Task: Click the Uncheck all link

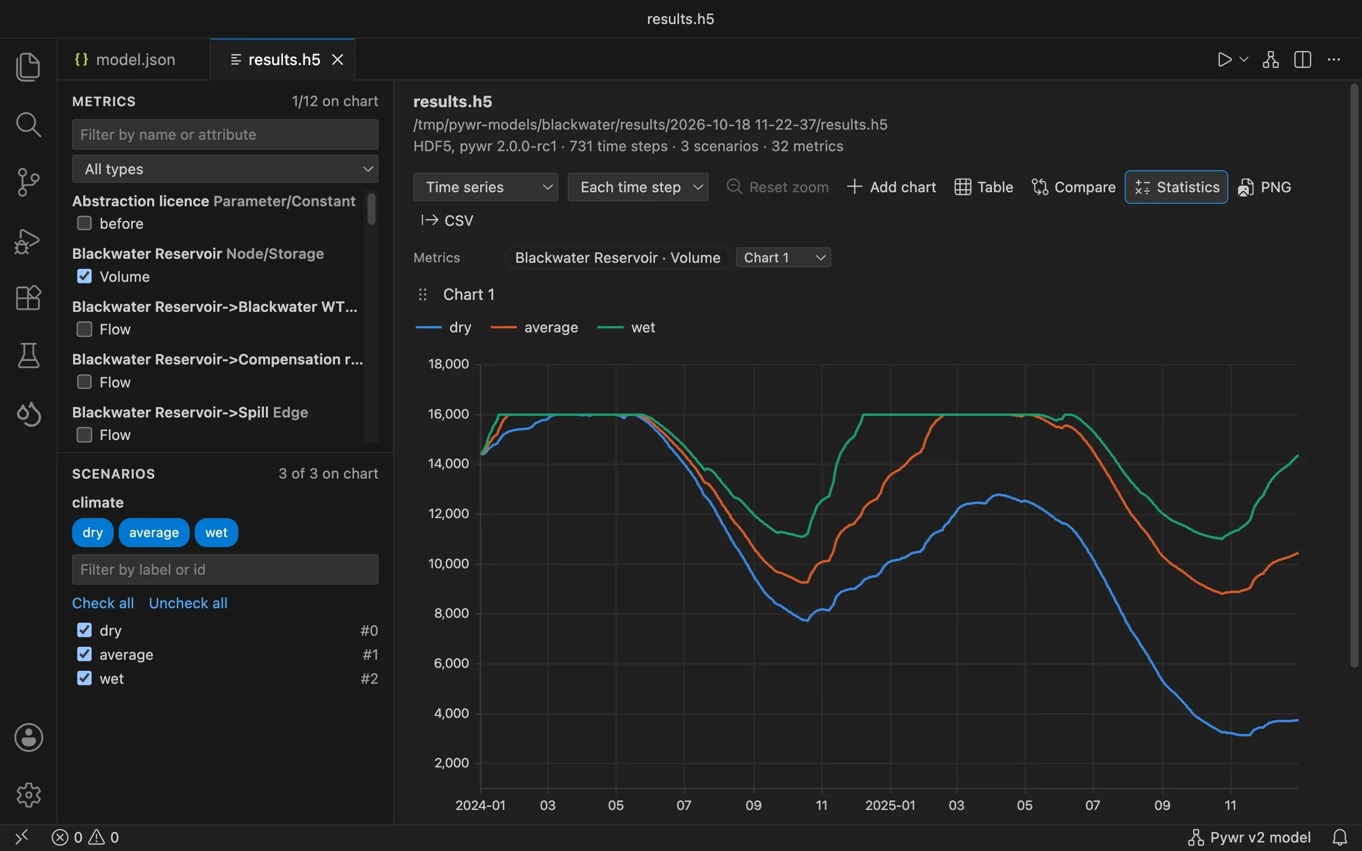Action: pos(188,603)
